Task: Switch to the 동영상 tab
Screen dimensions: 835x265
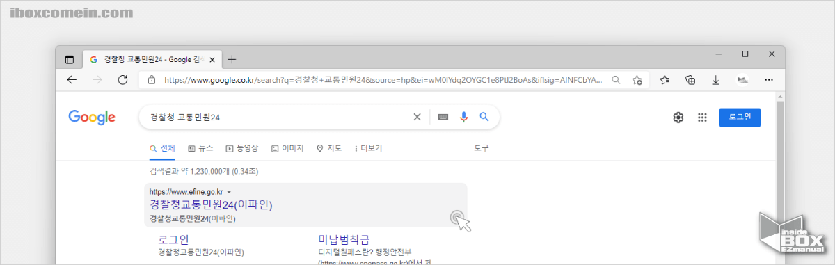Action: 241,148
